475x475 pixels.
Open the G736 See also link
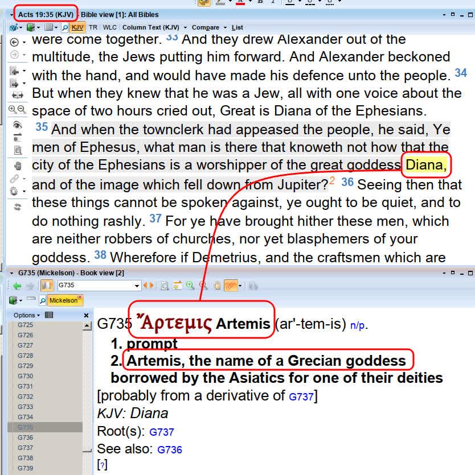click(169, 449)
